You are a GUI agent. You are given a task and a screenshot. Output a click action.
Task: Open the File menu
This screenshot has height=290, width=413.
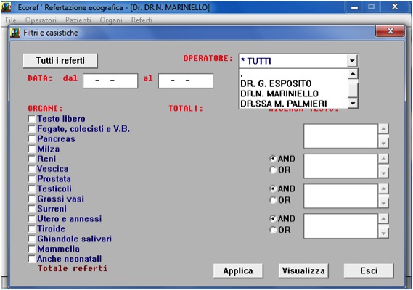pyautogui.click(x=11, y=20)
